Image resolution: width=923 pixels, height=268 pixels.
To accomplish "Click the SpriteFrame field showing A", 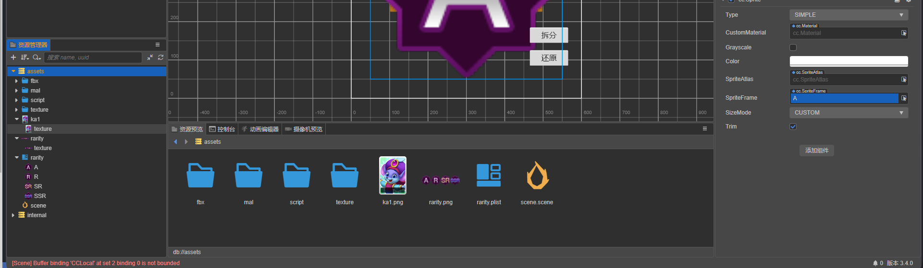I will tap(844, 98).
